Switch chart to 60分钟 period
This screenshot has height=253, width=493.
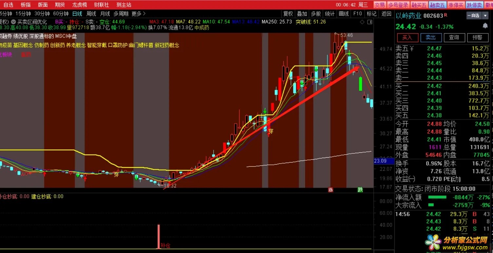61,13
